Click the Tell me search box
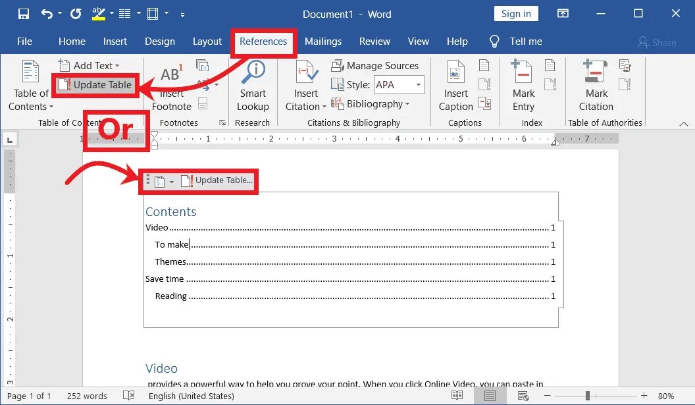 tap(516, 41)
